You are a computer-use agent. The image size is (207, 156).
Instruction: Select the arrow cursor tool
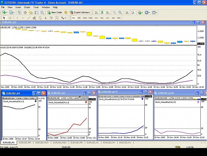[x=4, y=18]
